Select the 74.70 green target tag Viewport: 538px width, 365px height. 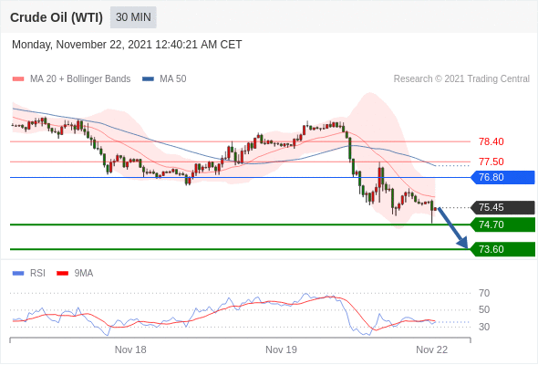click(x=503, y=224)
